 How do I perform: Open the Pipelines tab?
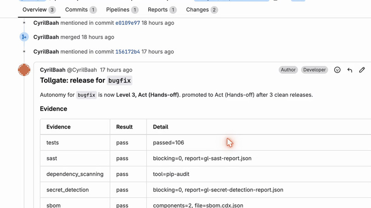pyautogui.click(x=122, y=10)
